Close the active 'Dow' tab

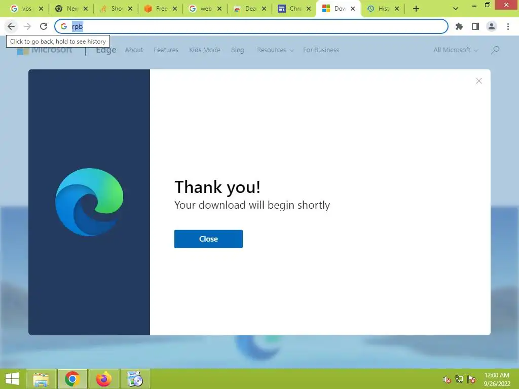point(353,9)
